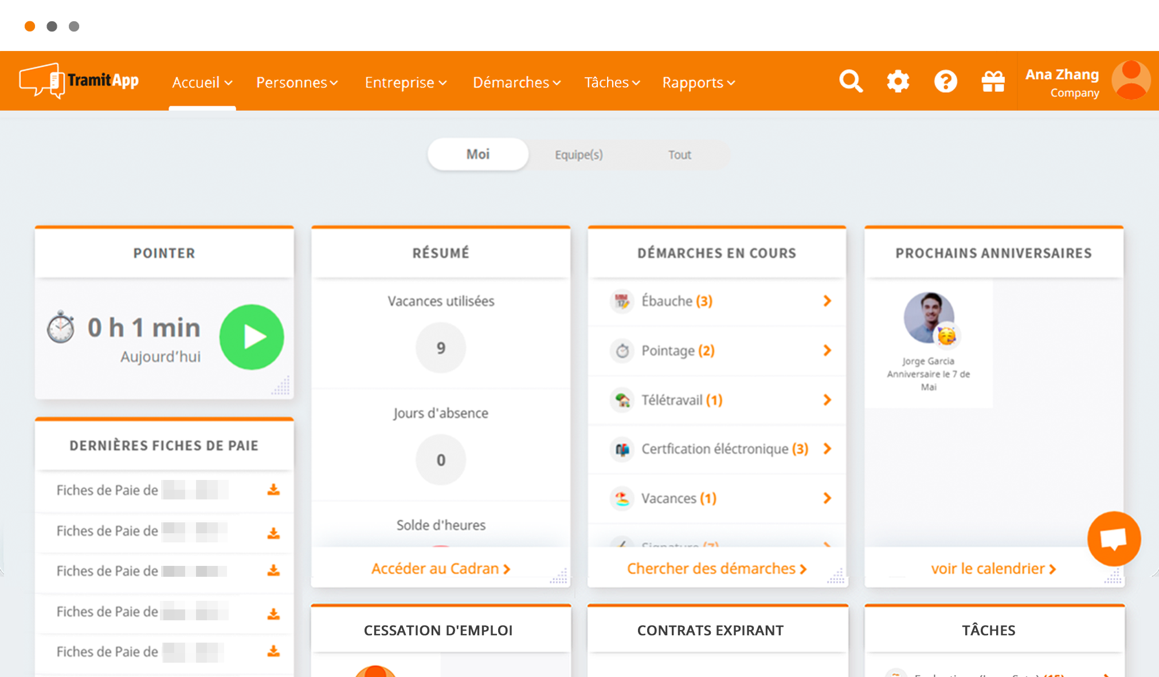This screenshot has width=1159, height=677.
Task: Open the orange chat bubble button
Action: [x=1114, y=538]
